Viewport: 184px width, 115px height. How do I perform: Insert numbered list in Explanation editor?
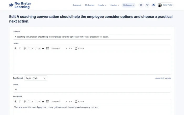(x=36, y=102)
